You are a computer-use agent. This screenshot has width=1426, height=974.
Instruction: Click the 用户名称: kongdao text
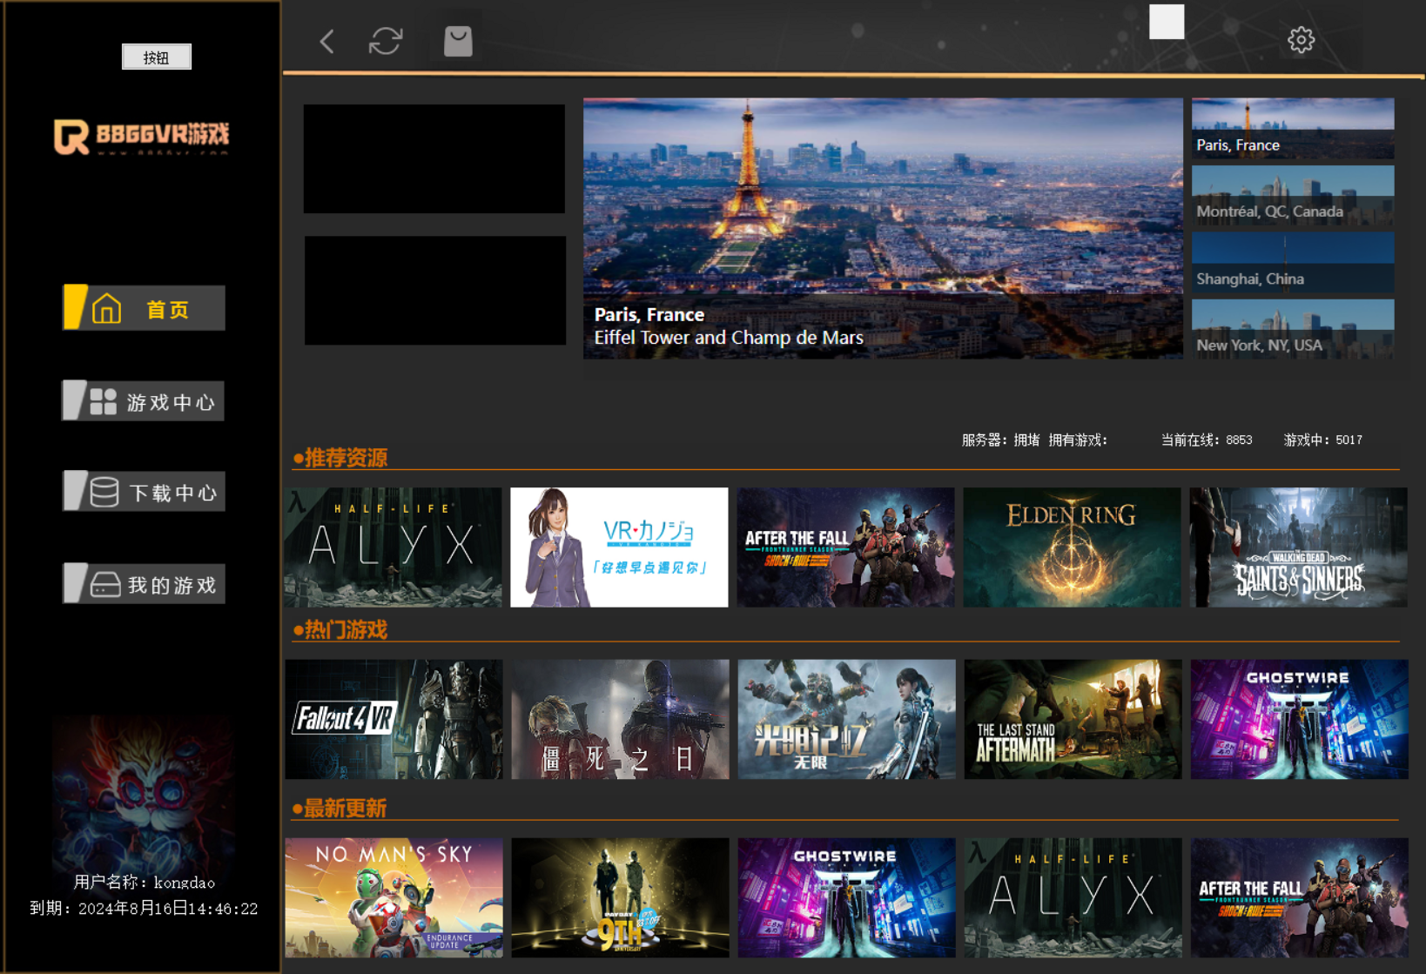coord(145,883)
